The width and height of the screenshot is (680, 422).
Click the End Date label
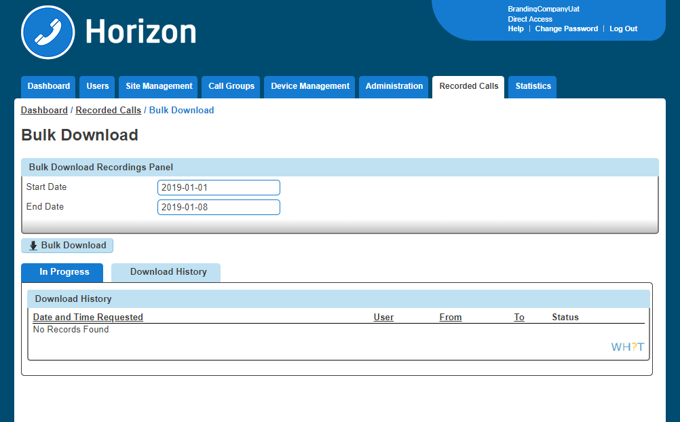click(x=45, y=206)
